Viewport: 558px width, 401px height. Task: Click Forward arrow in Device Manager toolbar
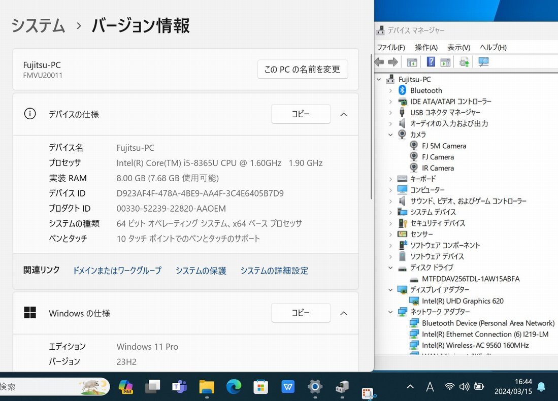point(393,62)
